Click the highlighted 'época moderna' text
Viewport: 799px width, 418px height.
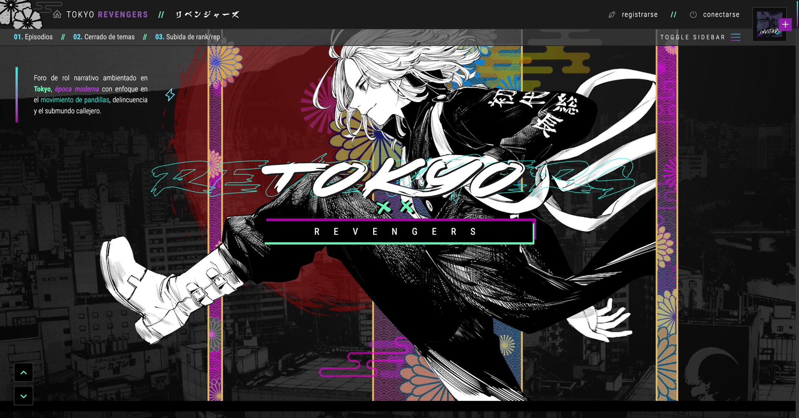(x=77, y=89)
